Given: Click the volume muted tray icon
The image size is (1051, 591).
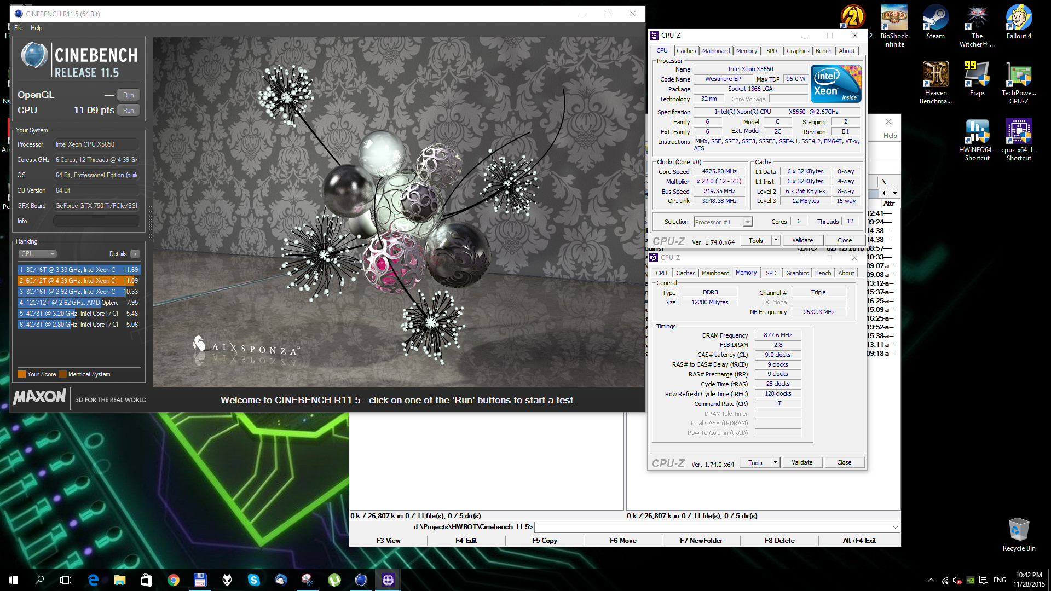Looking at the screenshot, I should (x=957, y=580).
